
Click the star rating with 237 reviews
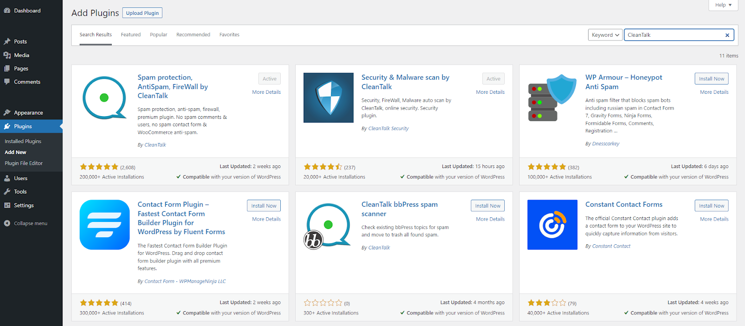point(323,167)
